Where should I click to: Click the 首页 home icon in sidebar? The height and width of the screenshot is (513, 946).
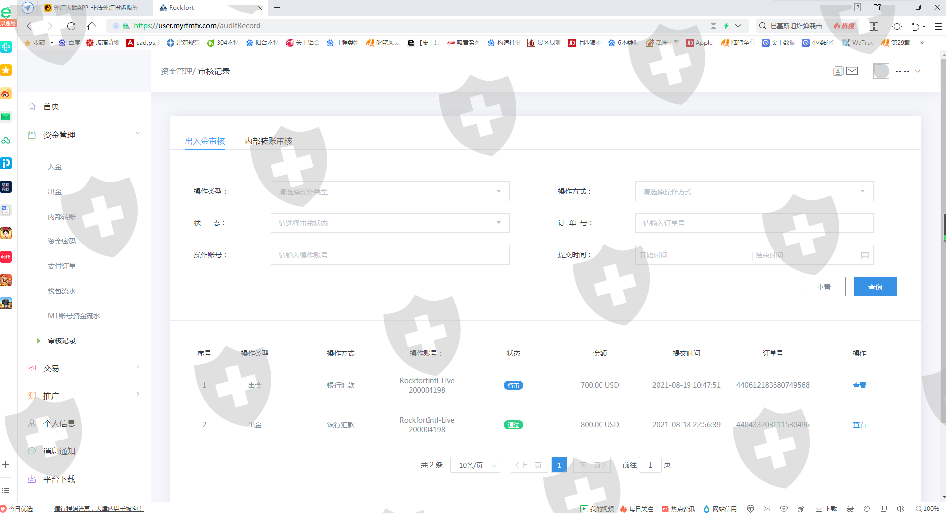click(x=32, y=106)
